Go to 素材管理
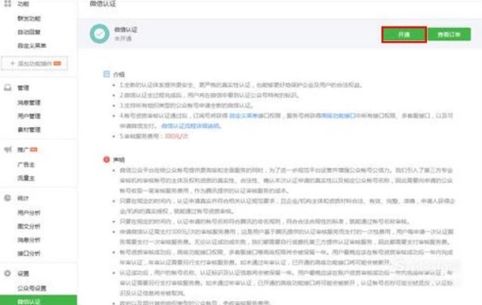 pyautogui.click(x=29, y=129)
